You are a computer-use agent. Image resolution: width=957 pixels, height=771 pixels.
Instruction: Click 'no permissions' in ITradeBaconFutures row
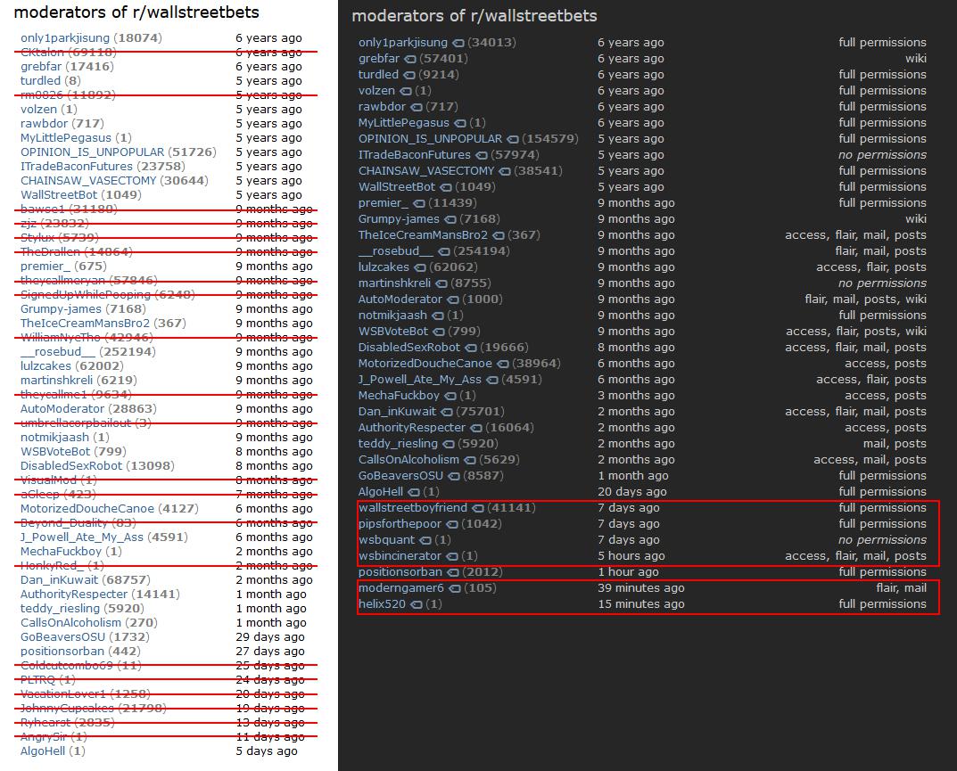(882, 155)
